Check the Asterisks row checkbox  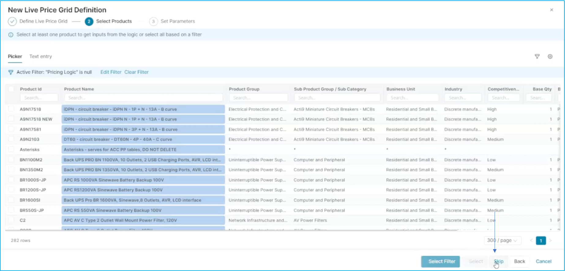(11, 149)
